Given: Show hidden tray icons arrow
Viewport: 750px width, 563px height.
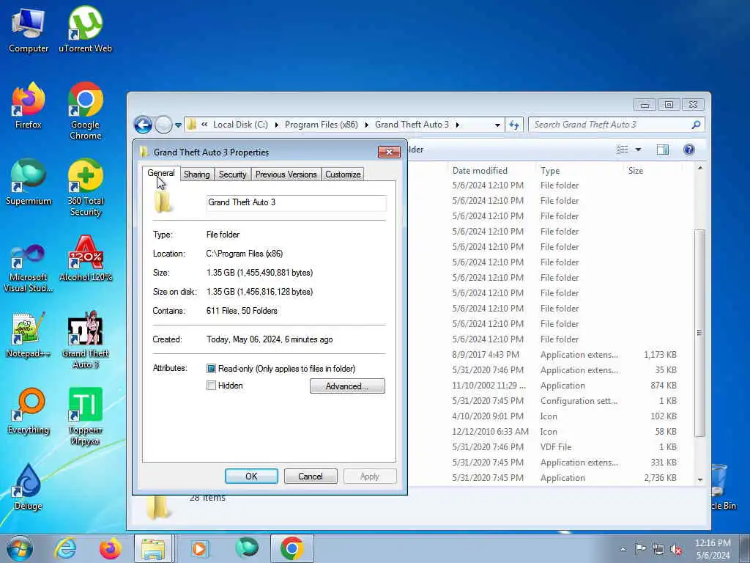Looking at the screenshot, I should click(623, 549).
